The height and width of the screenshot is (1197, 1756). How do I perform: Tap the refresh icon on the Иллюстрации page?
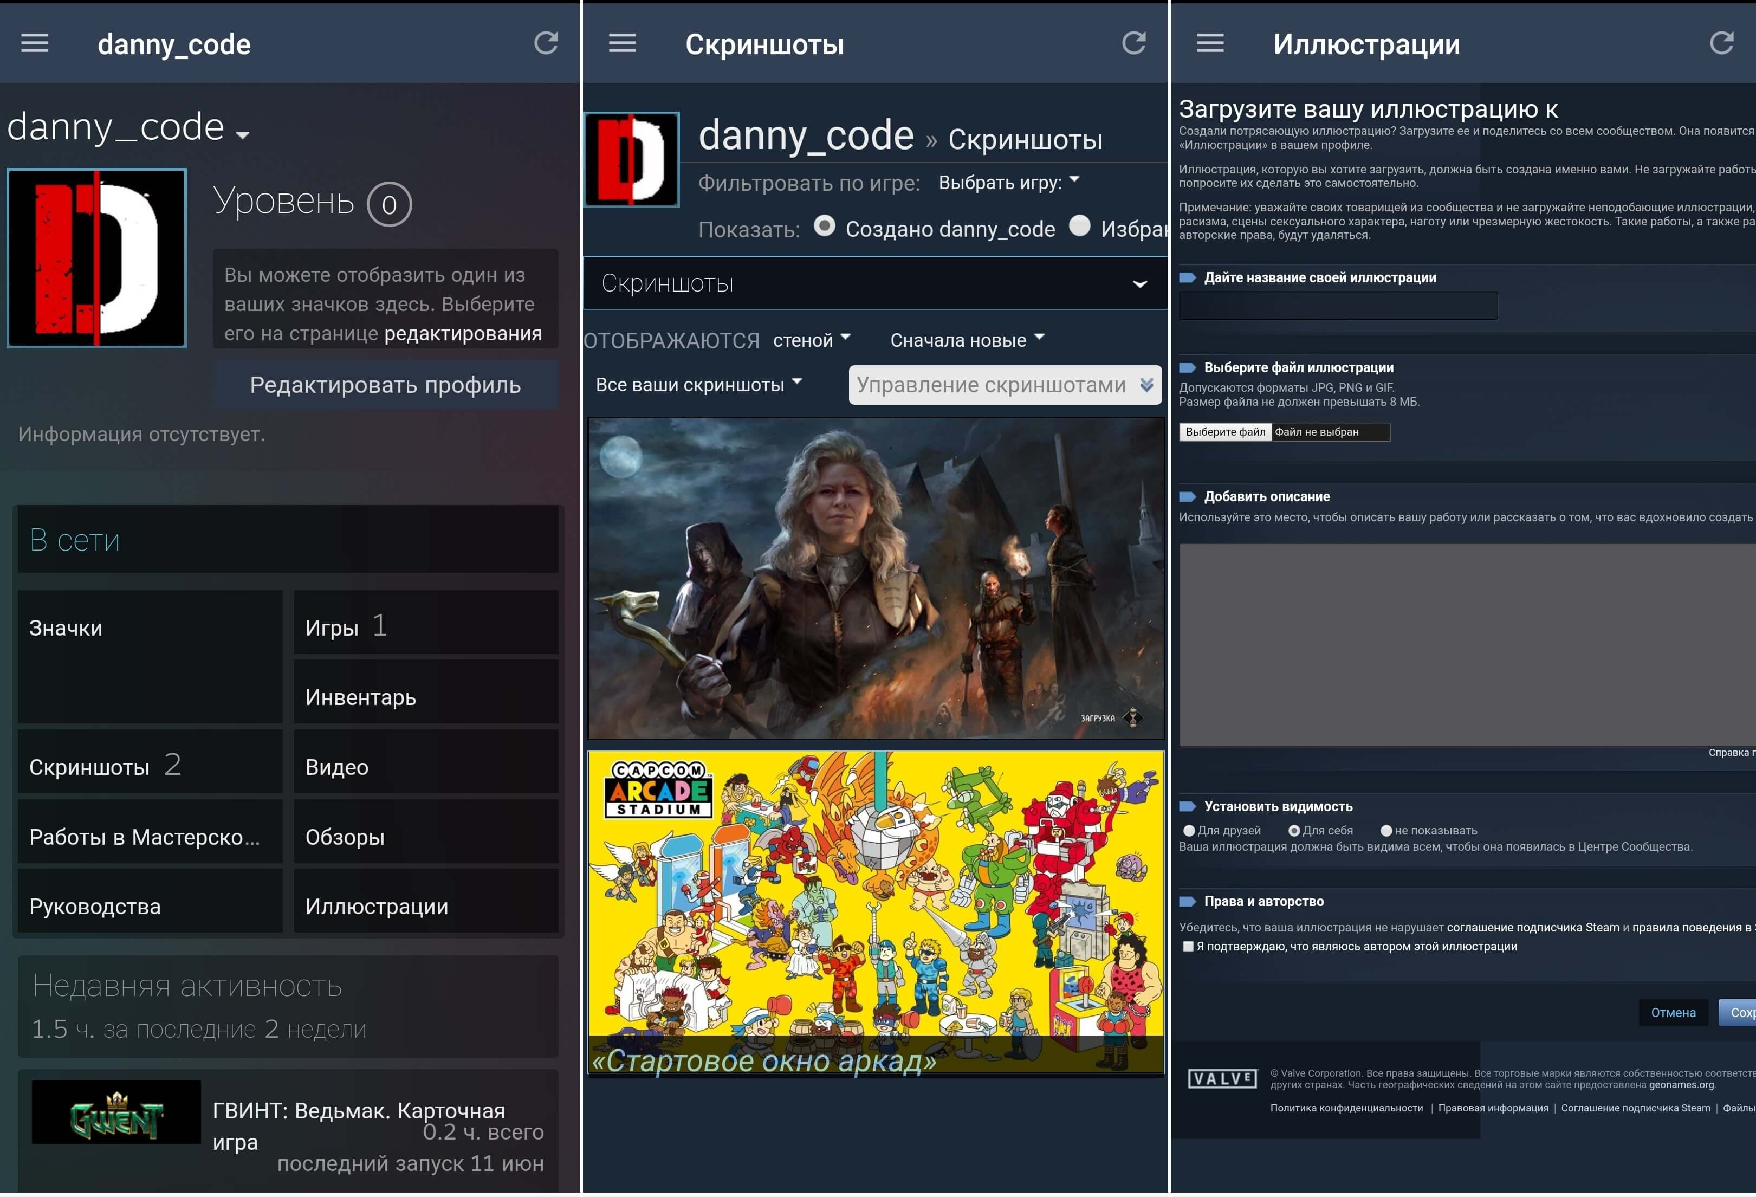point(1721,43)
